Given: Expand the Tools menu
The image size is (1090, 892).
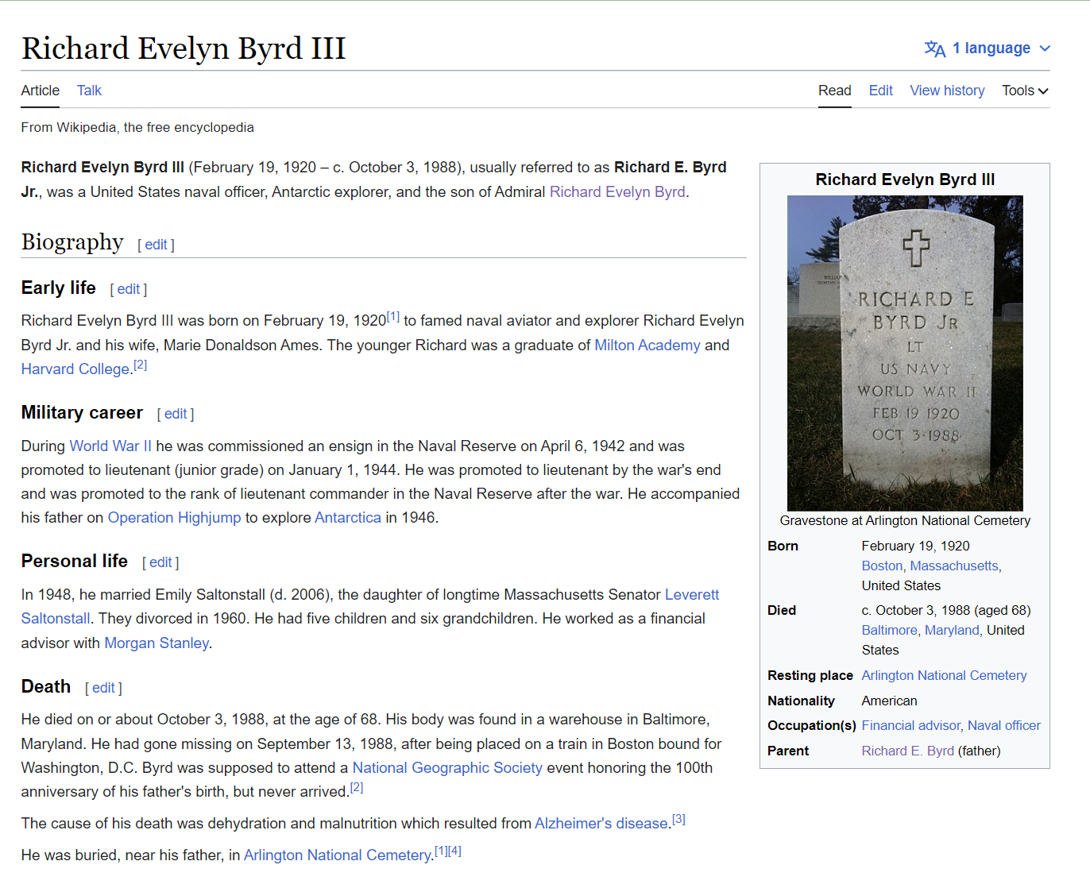Looking at the screenshot, I should pos(1025,91).
